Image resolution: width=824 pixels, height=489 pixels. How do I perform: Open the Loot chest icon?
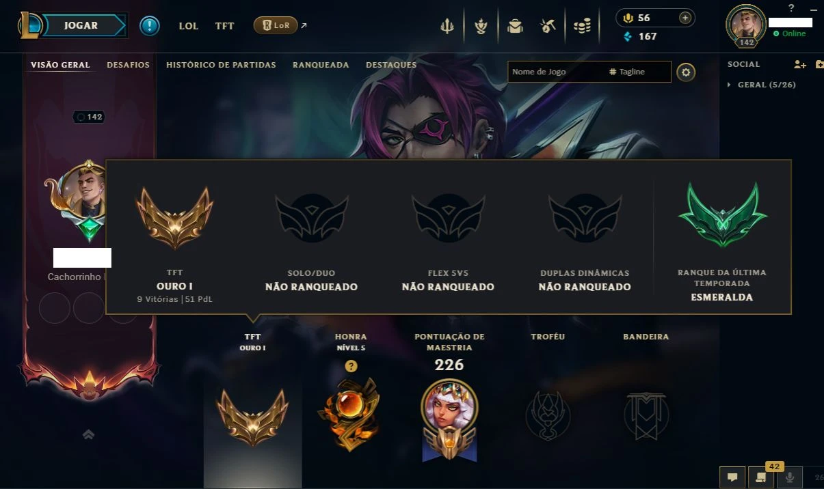pyautogui.click(x=515, y=27)
